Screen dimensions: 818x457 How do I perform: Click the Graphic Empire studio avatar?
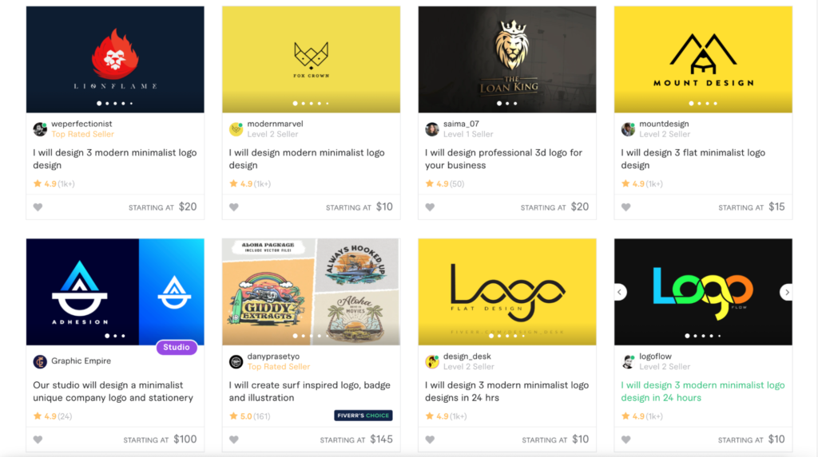point(40,361)
